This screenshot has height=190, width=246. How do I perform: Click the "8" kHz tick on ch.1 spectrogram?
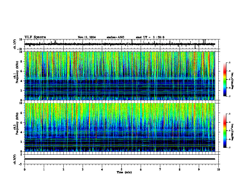[x=21, y=61]
